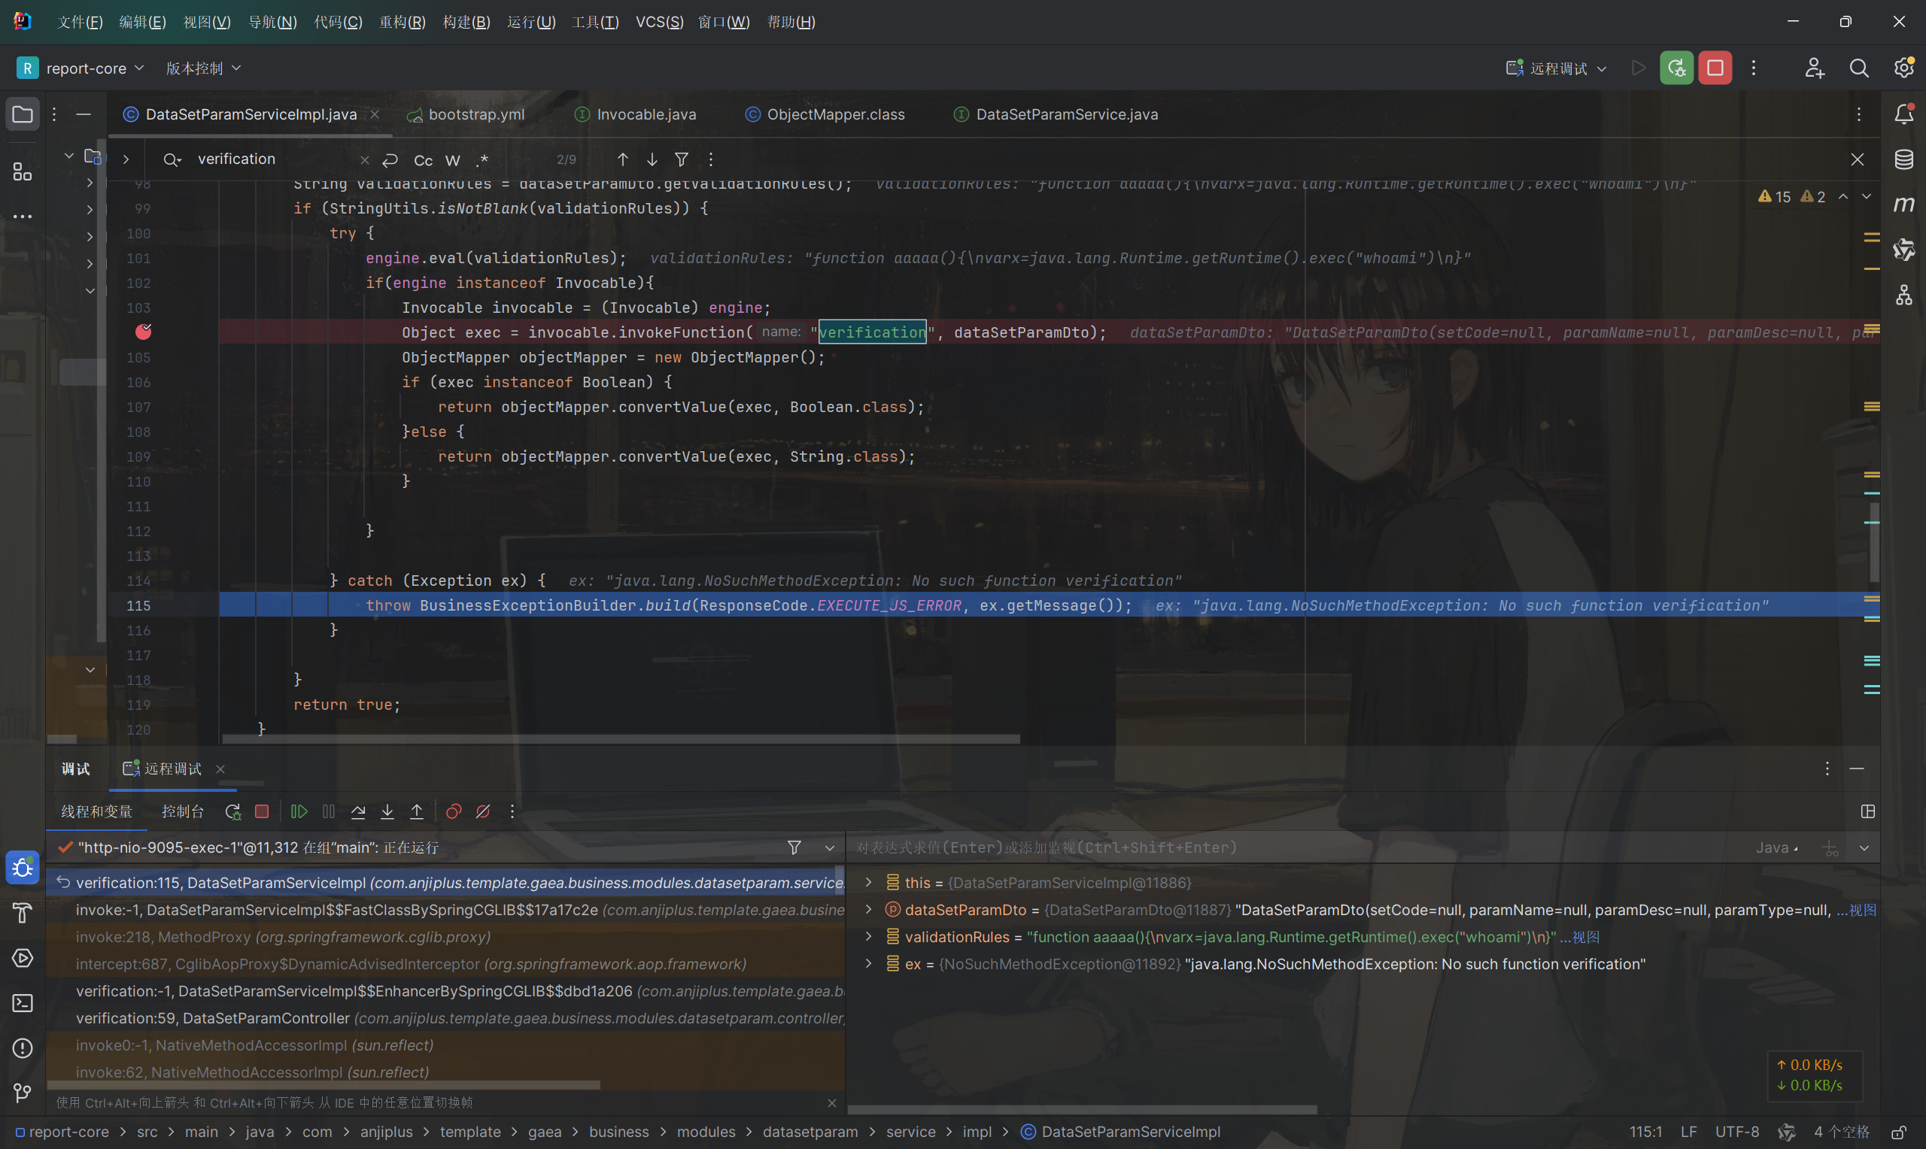
Task: Open the Database tool window
Action: tap(1903, 159)
